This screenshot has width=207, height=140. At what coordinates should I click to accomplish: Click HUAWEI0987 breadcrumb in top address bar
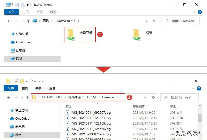[65, 21]
